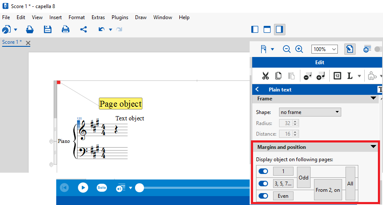Viewport: 383px width, 205px height.
Task: Close the Score 1 tab
Action: click(28, 43)
